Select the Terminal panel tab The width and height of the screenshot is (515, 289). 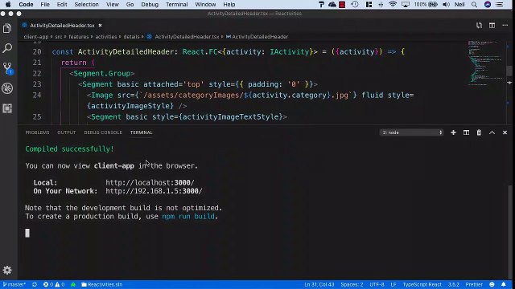point(142,132)
